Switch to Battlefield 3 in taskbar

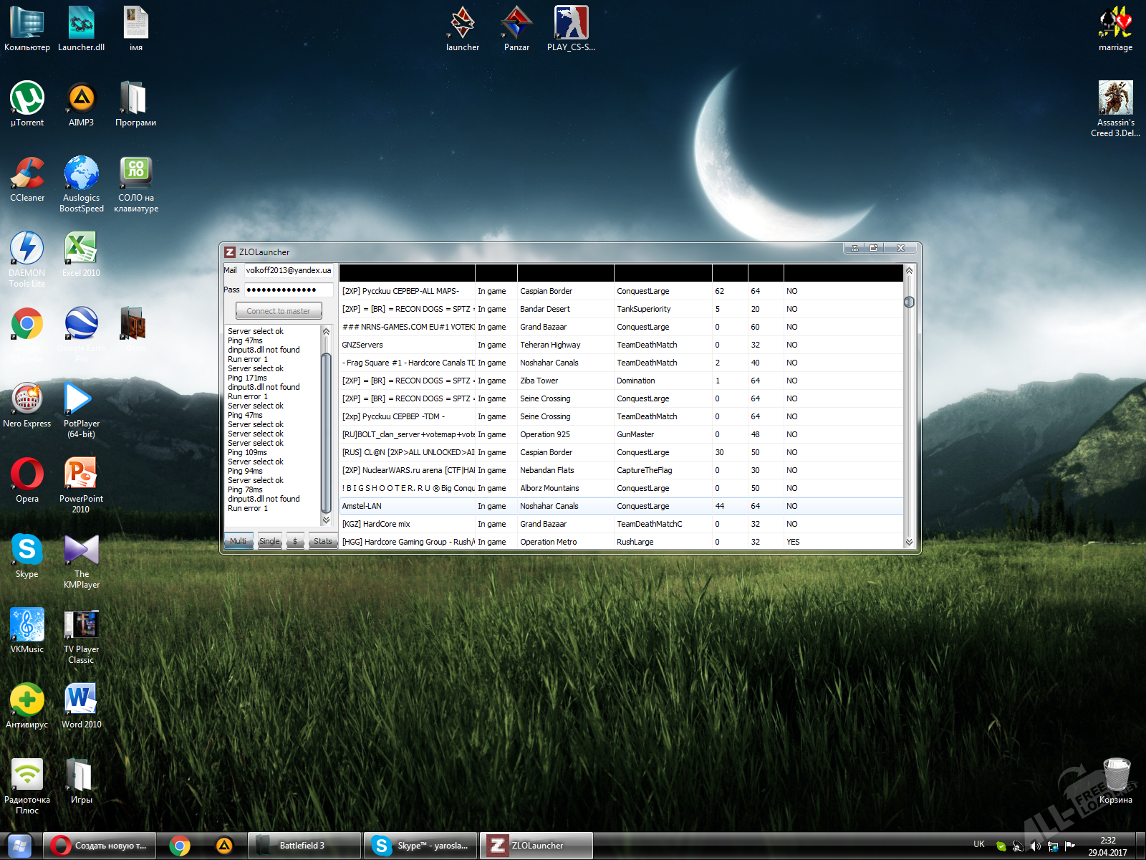click(x=304, y=846)
